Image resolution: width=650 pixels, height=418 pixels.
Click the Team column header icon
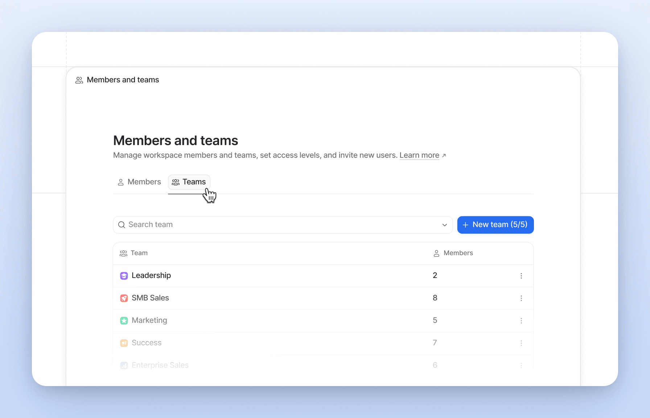click(124, 253)
